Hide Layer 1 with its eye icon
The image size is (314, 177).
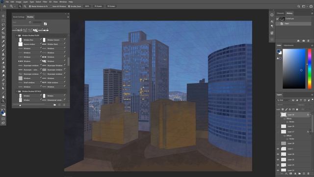coord(278,149)
